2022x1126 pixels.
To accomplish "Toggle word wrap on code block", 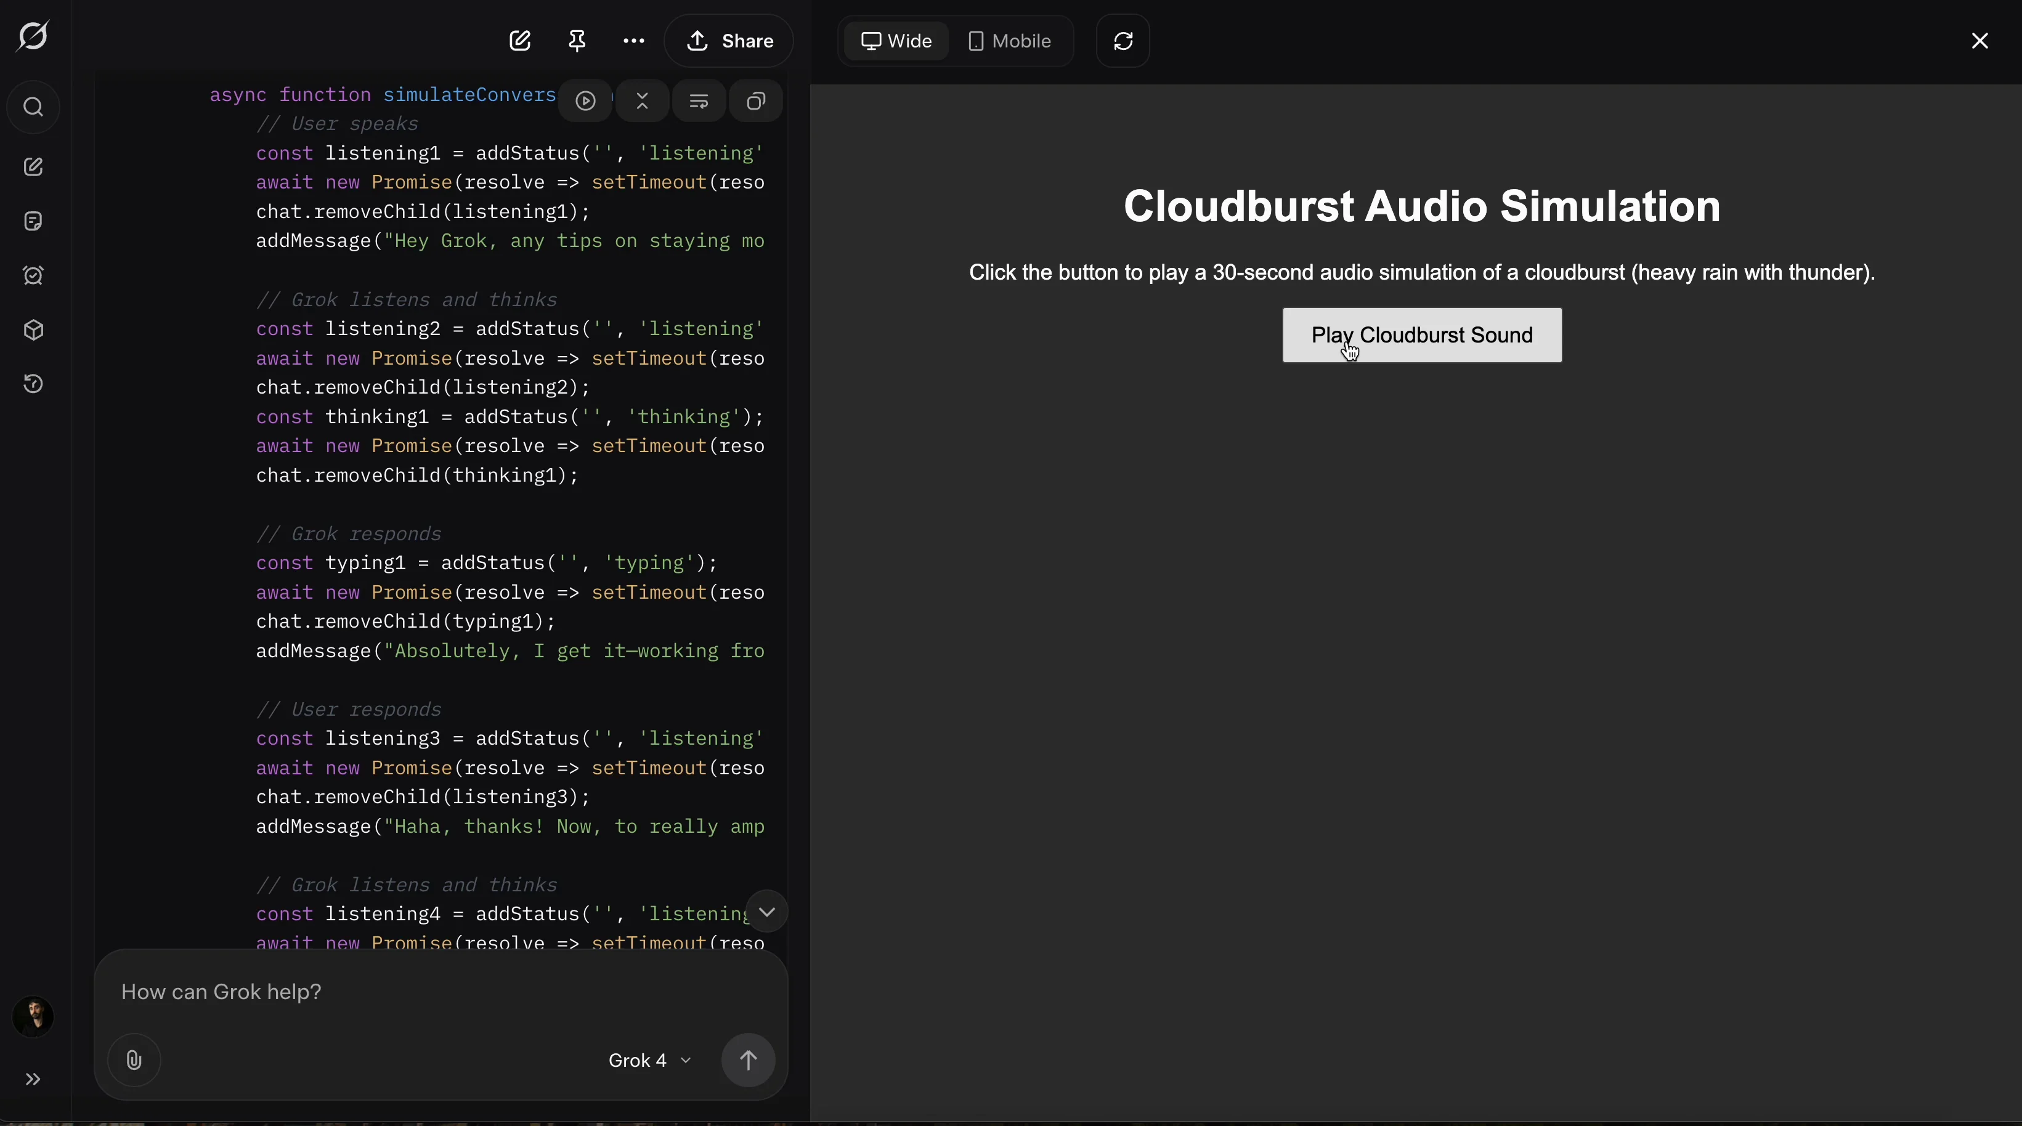I will click(699, 101).
